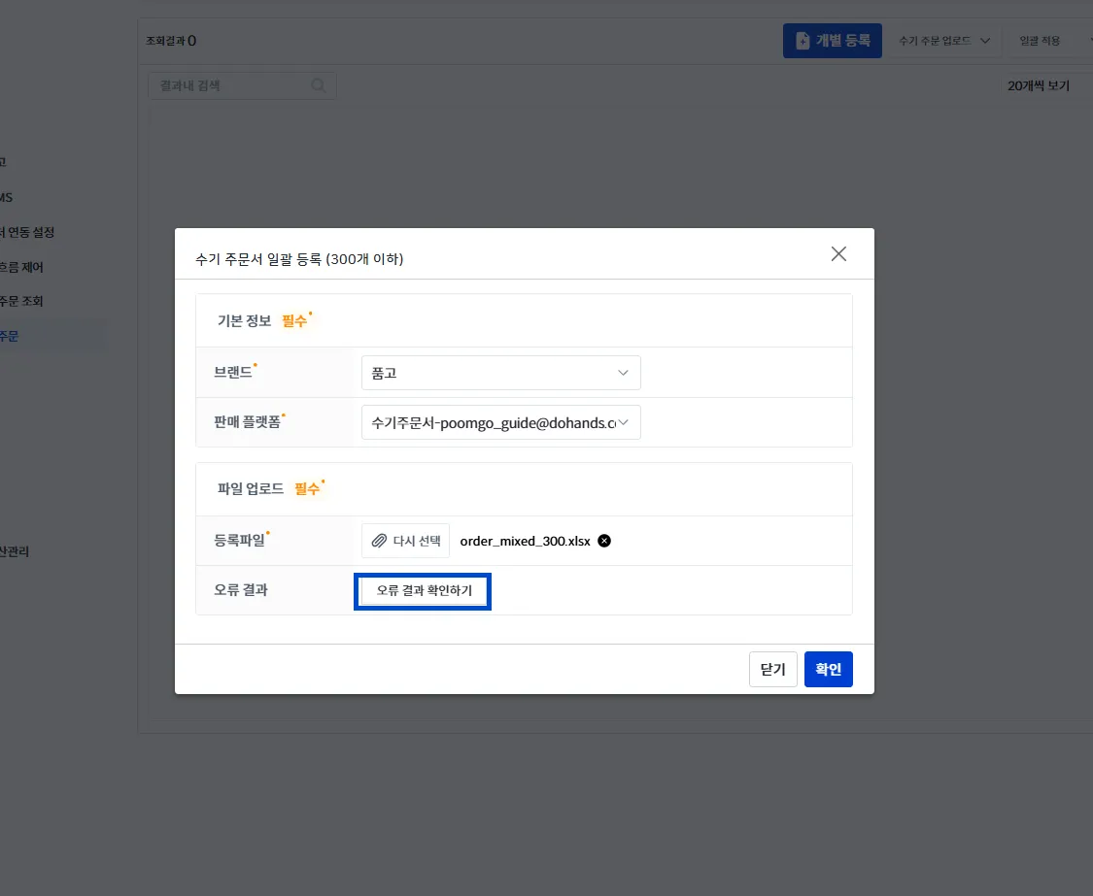The width and height of the screenshot is (1093, 896).
Task: Click the order_mixed_300.xlsx file name
Action: tap(525, 541)
